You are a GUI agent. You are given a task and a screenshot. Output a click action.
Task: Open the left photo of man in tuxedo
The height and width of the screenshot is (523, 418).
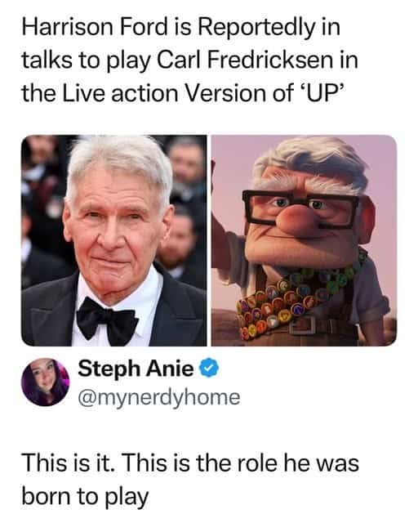click(113, 240)
